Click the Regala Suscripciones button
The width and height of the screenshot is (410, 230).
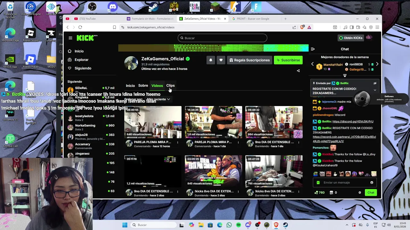pos(250,60)
